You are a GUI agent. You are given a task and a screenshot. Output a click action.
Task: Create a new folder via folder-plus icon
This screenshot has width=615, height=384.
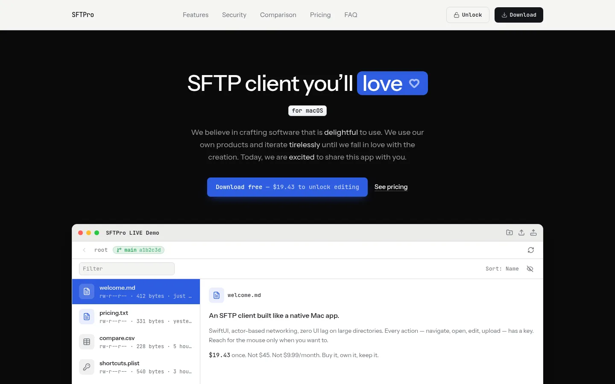pyautogui.click(x=510, y=233)
